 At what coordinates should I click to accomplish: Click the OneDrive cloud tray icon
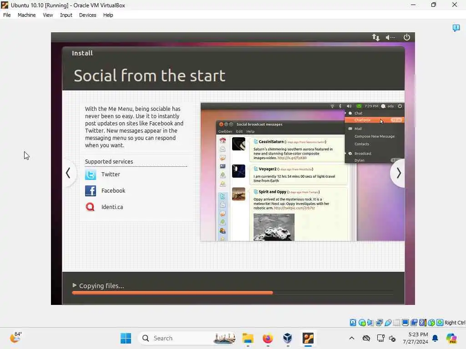[366, 338]
